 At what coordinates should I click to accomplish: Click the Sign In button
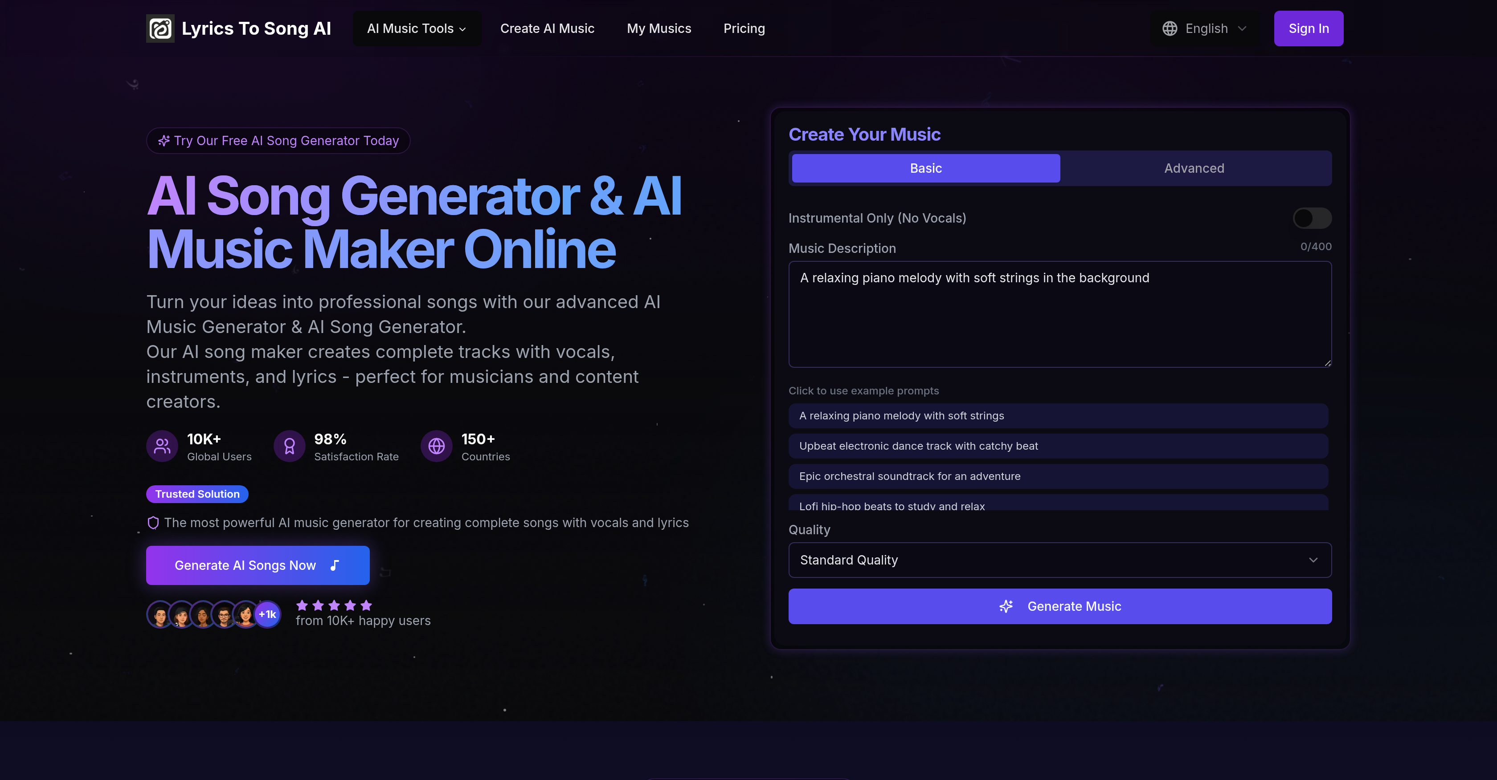pos(1308,28)
